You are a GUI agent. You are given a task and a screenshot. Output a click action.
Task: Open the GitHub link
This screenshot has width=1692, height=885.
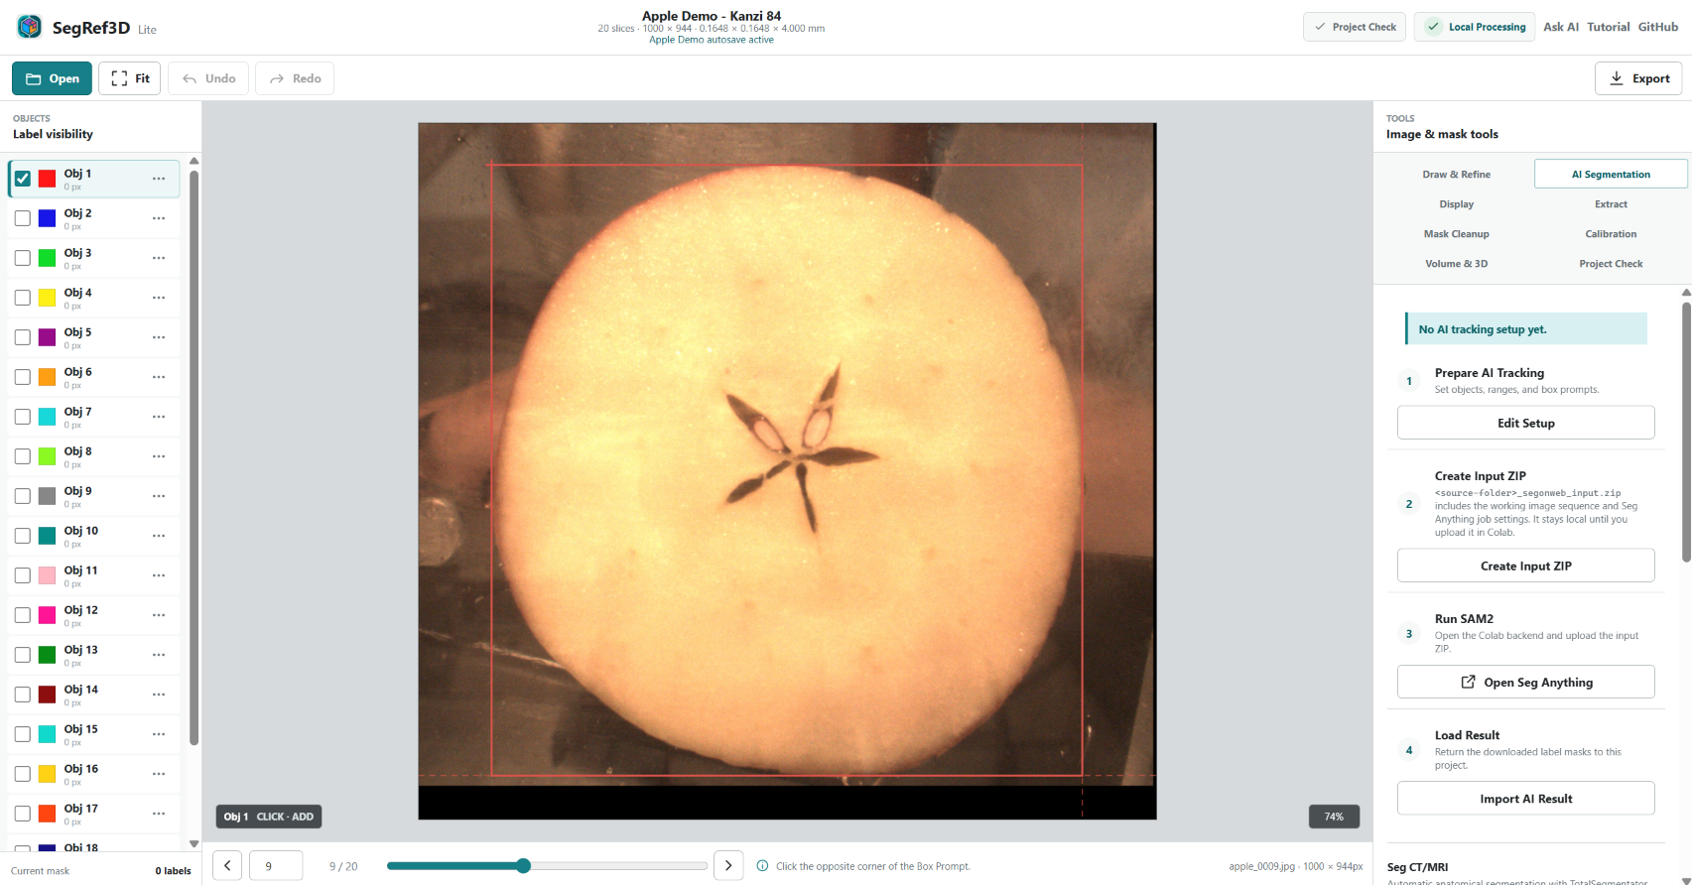coord(1658,27)
